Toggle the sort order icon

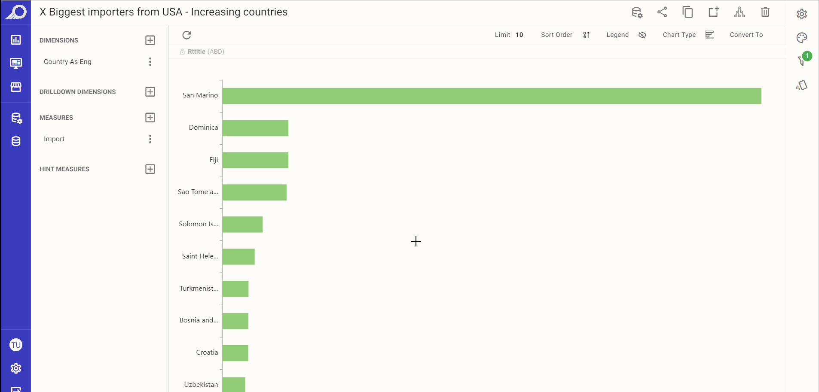tap(587, 35)
